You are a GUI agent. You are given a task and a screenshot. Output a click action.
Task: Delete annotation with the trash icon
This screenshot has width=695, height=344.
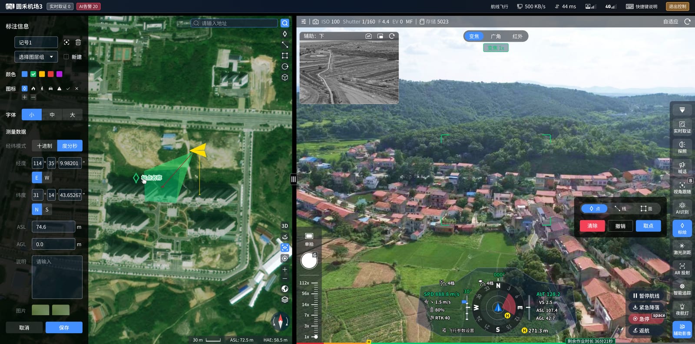78,42
